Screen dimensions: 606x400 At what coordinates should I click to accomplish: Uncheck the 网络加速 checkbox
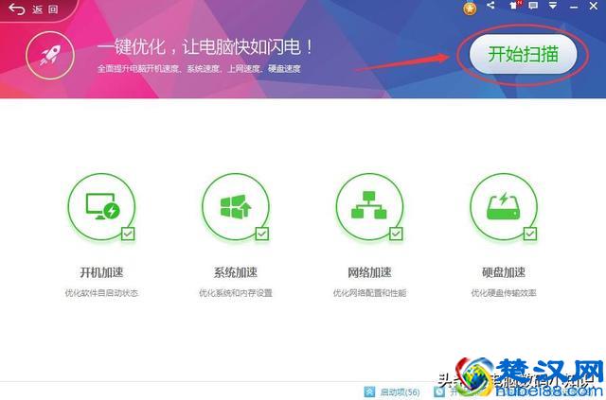[x=396, y=234]
